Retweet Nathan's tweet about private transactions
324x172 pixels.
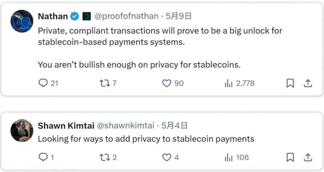pos(105,83)
